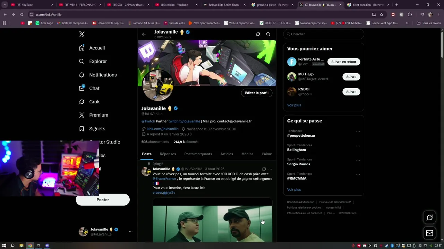Click the Poster button
The width and height of the screenshot is (444, 249).
(103, 200)
